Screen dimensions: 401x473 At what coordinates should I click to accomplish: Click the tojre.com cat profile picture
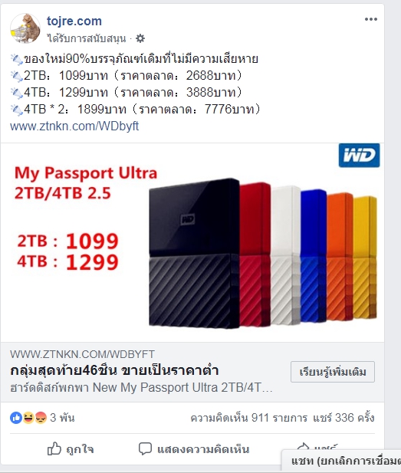[x=25, y=28]
